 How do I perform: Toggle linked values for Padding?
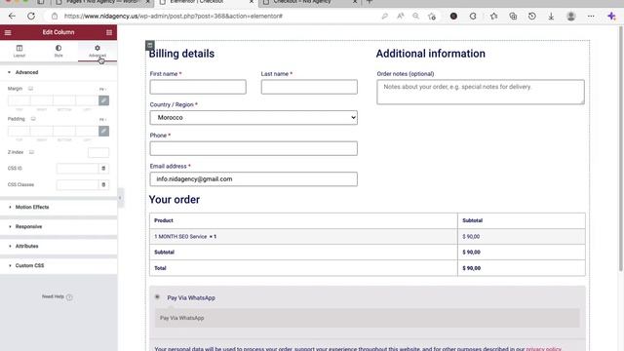point(103,131)
